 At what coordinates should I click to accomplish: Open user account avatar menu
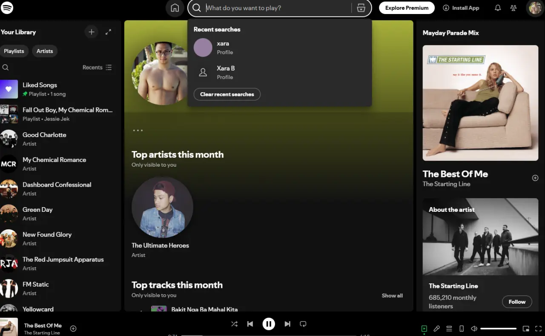point(534,8)
